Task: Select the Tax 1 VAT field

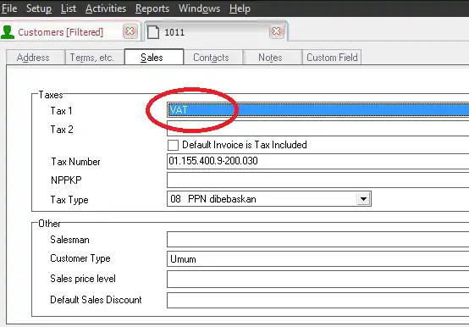Action: [x=317, y=110]
